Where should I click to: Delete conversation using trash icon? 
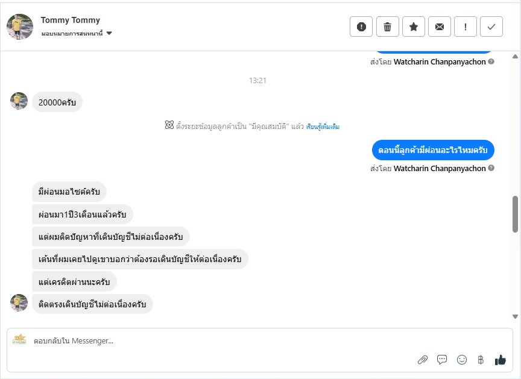(388, 27)
